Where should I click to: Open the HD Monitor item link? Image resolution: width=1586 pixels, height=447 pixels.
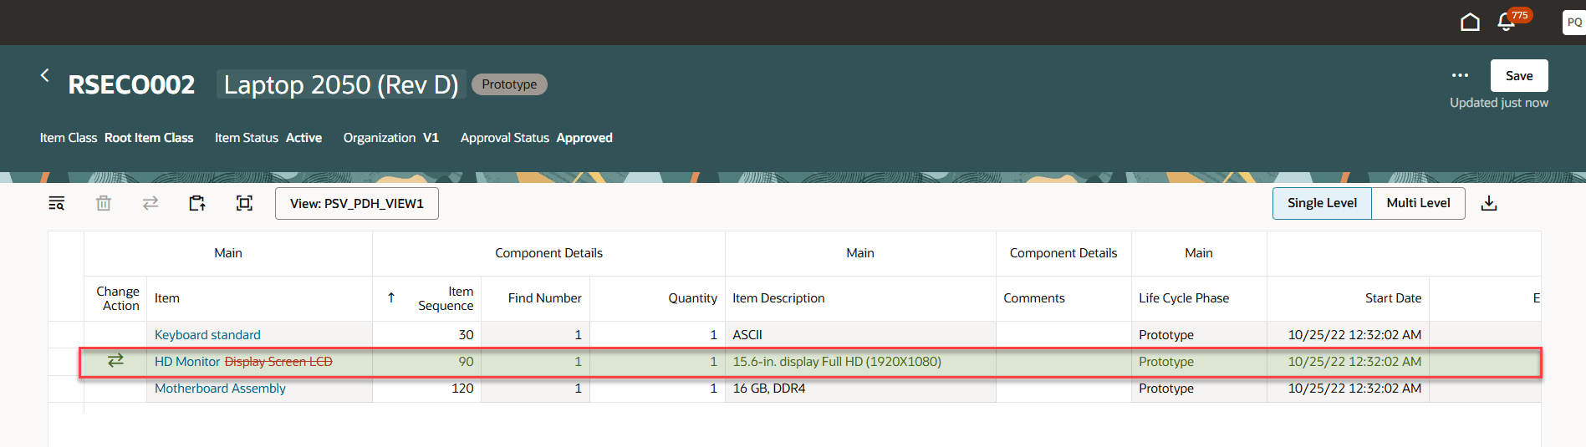tap(187, 361)
